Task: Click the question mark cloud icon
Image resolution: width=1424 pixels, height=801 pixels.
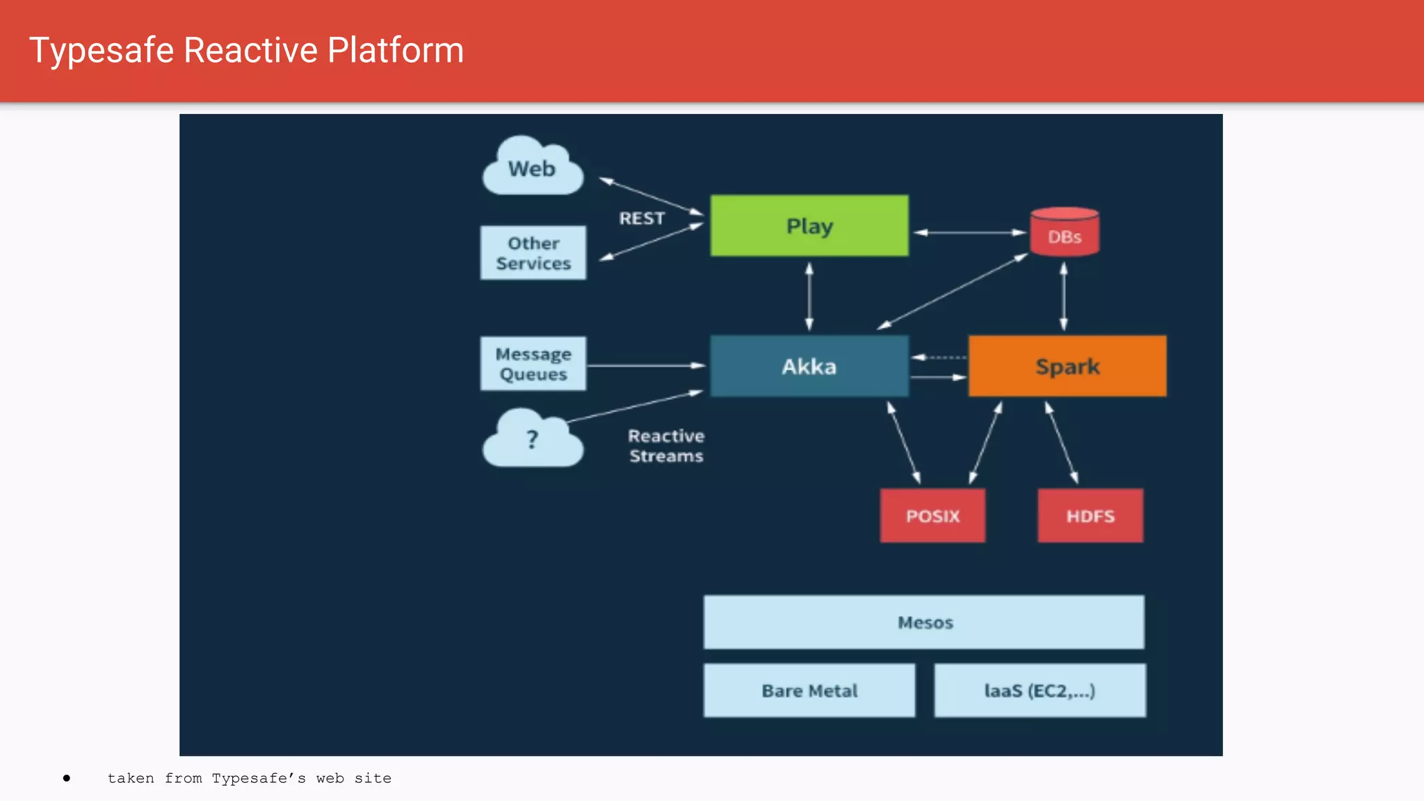Action: click(x=533, y=437)
